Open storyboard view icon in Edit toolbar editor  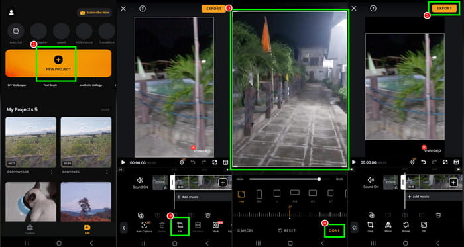(x=225, y=162)
